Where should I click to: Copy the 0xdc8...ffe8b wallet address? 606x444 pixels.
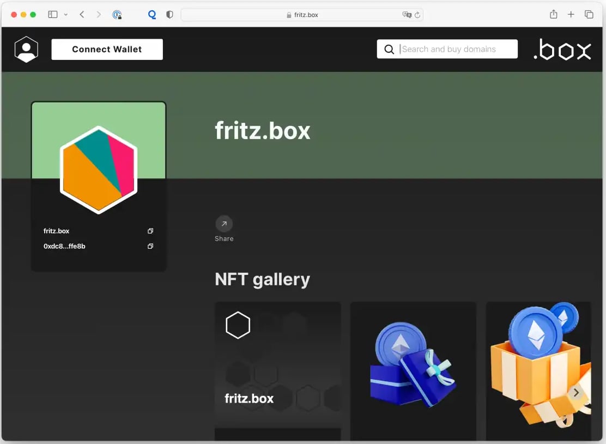[150, 247]
